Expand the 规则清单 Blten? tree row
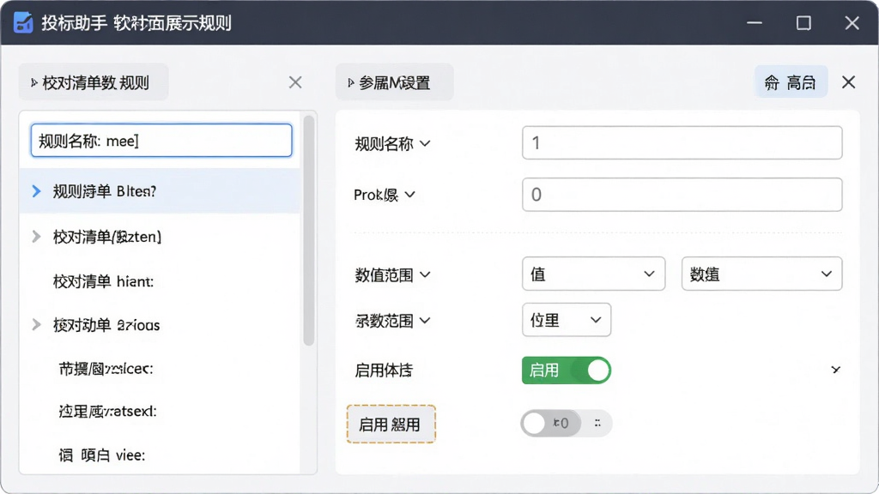Image resolution: width=879 pixels, height=494 pixels. [36, 191]
